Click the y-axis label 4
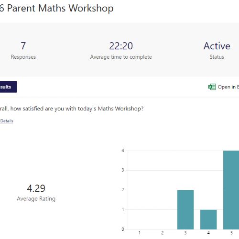 (123, 151)
